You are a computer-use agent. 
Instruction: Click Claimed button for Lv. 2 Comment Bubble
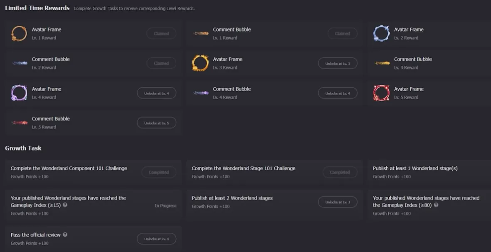coord(161,63)
